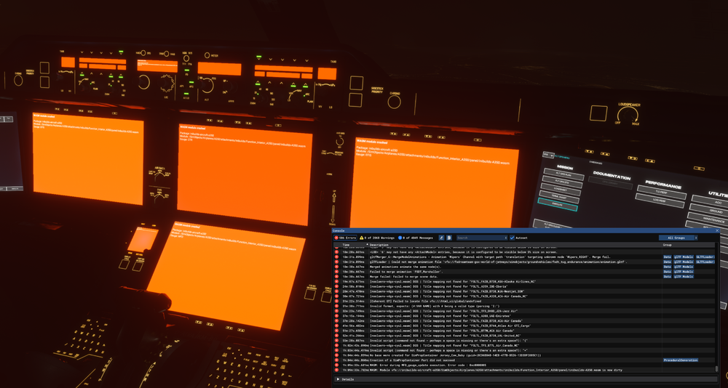Click the ProceduralGeneration group tag
The width and height of the screenshot is (728, 388).
[x=680, y=360]
